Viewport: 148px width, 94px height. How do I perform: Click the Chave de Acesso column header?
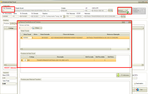[69, 34]
